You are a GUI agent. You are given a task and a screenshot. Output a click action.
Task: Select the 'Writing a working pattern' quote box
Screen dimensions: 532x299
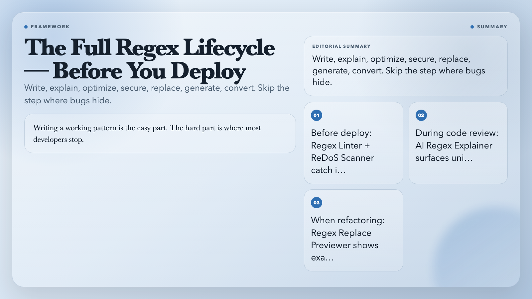pyautogui.click(x=160, y=133)
